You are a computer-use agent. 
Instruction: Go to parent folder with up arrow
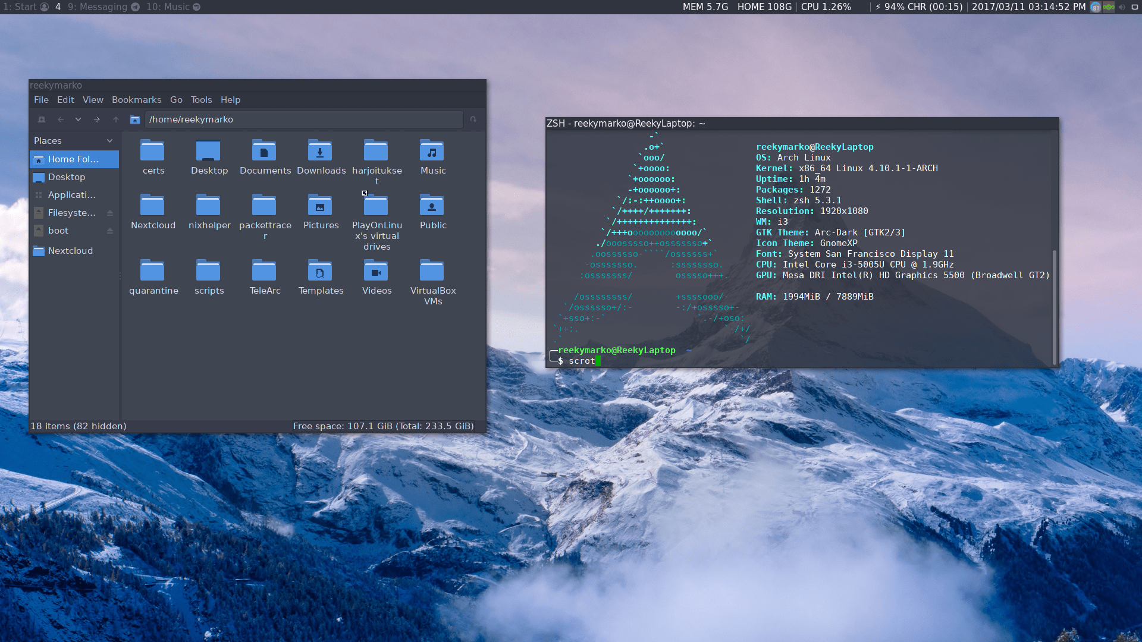tap(116, 119)
